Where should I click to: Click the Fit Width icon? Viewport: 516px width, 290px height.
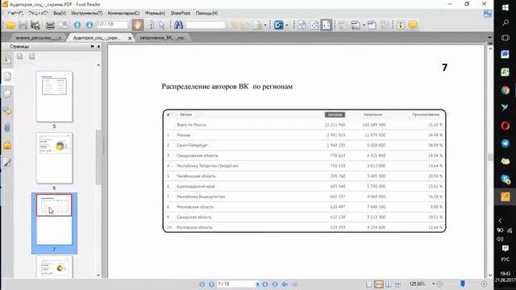pyautogui.click(x=314, y=25)
